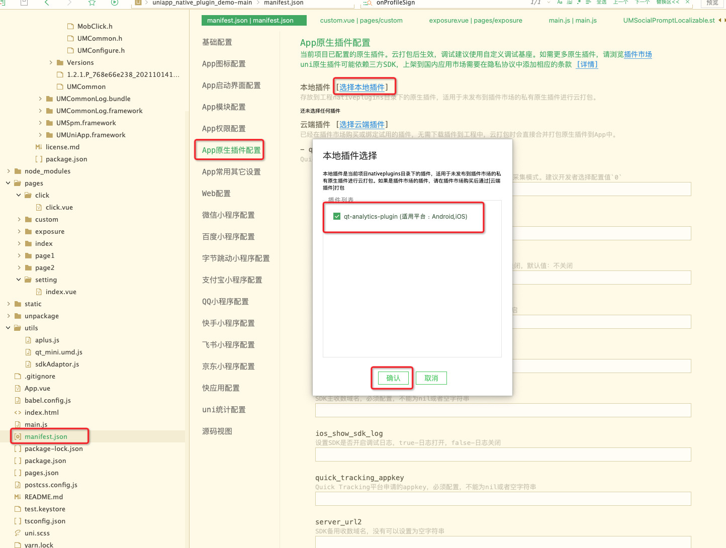
Task: Go forward with the right arrow icon
Action: coord(69,3)
